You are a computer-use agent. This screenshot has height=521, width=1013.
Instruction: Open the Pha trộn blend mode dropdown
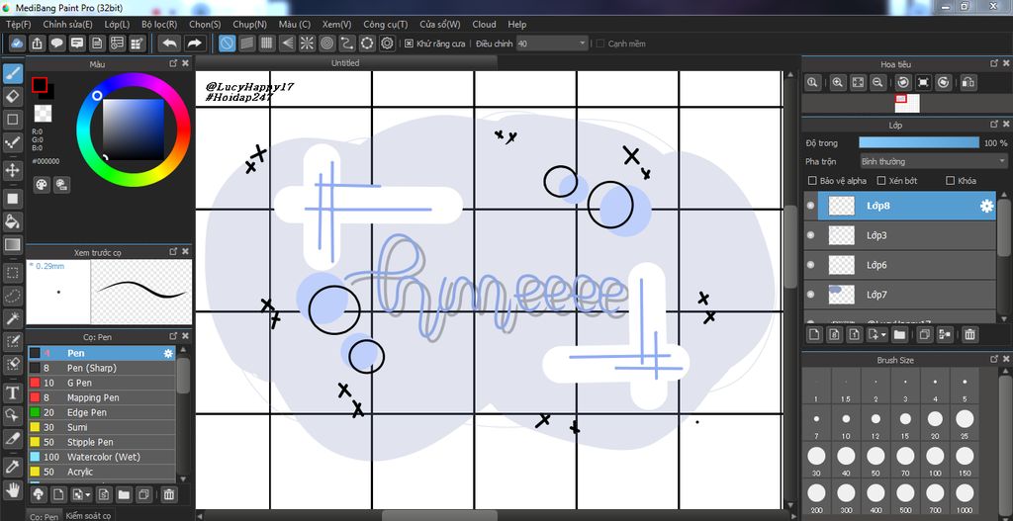934,161
